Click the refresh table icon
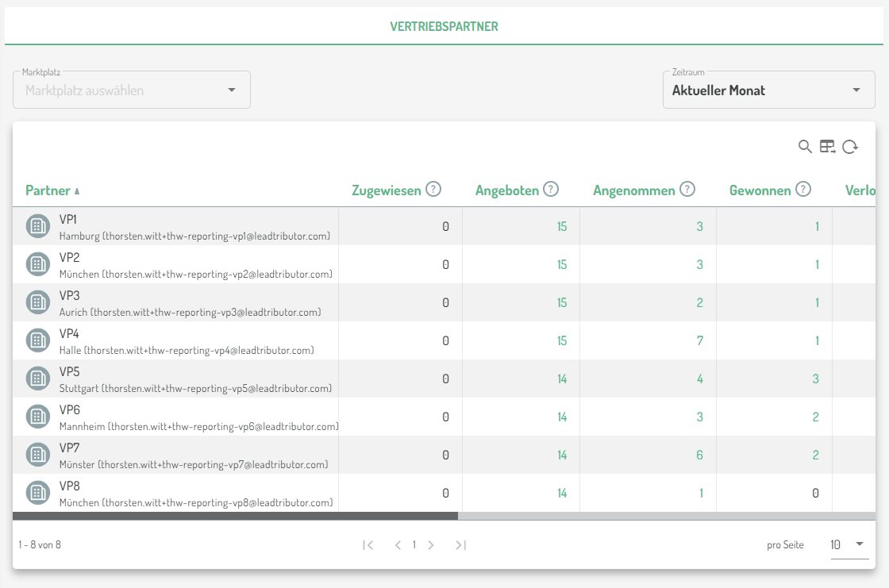889x588 pixels. [850, 146]
